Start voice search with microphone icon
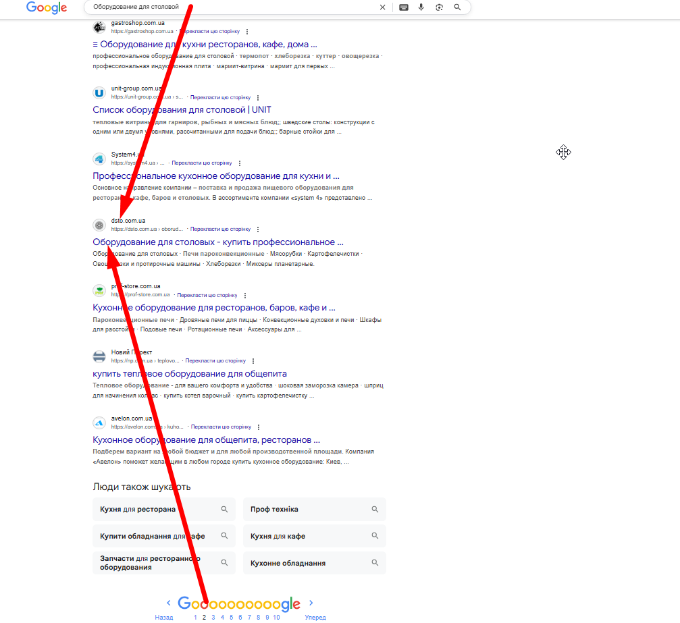This screenshot has width=680, height=623. [421, 7]
